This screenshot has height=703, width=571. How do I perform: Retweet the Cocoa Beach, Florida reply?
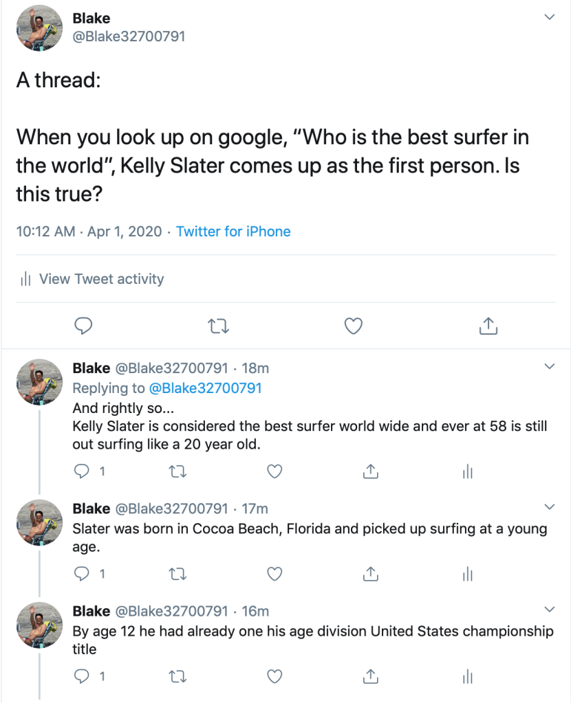pyautogui.click(x=179, y=573)
